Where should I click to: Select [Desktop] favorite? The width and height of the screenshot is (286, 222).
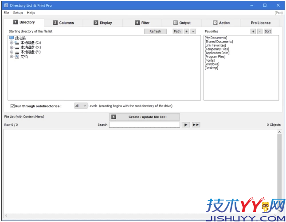coord(212,68)
